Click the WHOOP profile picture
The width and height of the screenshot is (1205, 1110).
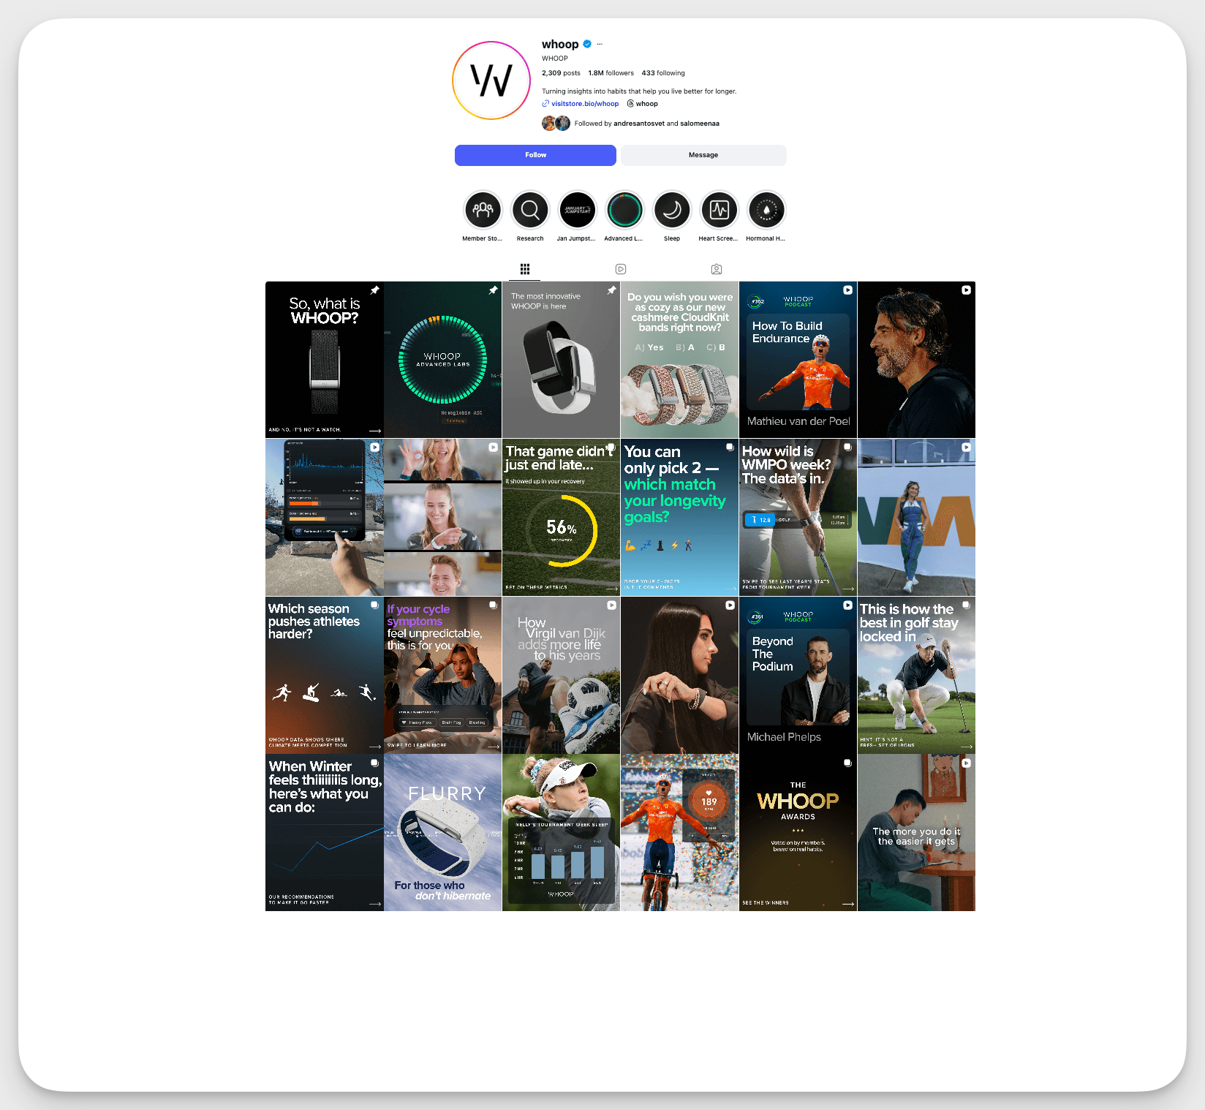tap(491, 80)
